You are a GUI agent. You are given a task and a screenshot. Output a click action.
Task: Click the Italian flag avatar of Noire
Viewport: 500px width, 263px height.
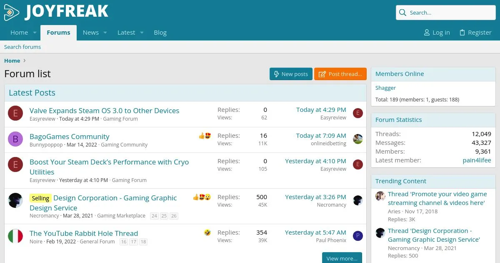15,236
